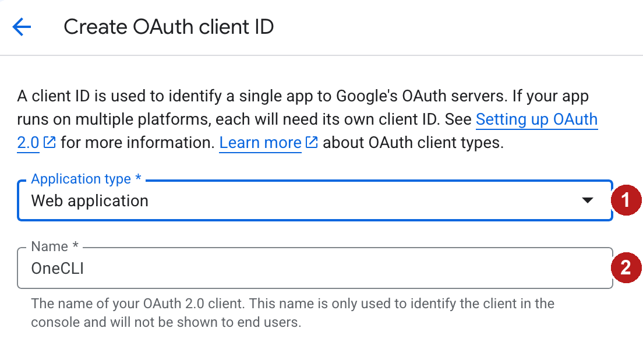The height and width of the screenshot is (342, 643).
Task: Click the Name field containing OneCLI
Action: [315, 268]
